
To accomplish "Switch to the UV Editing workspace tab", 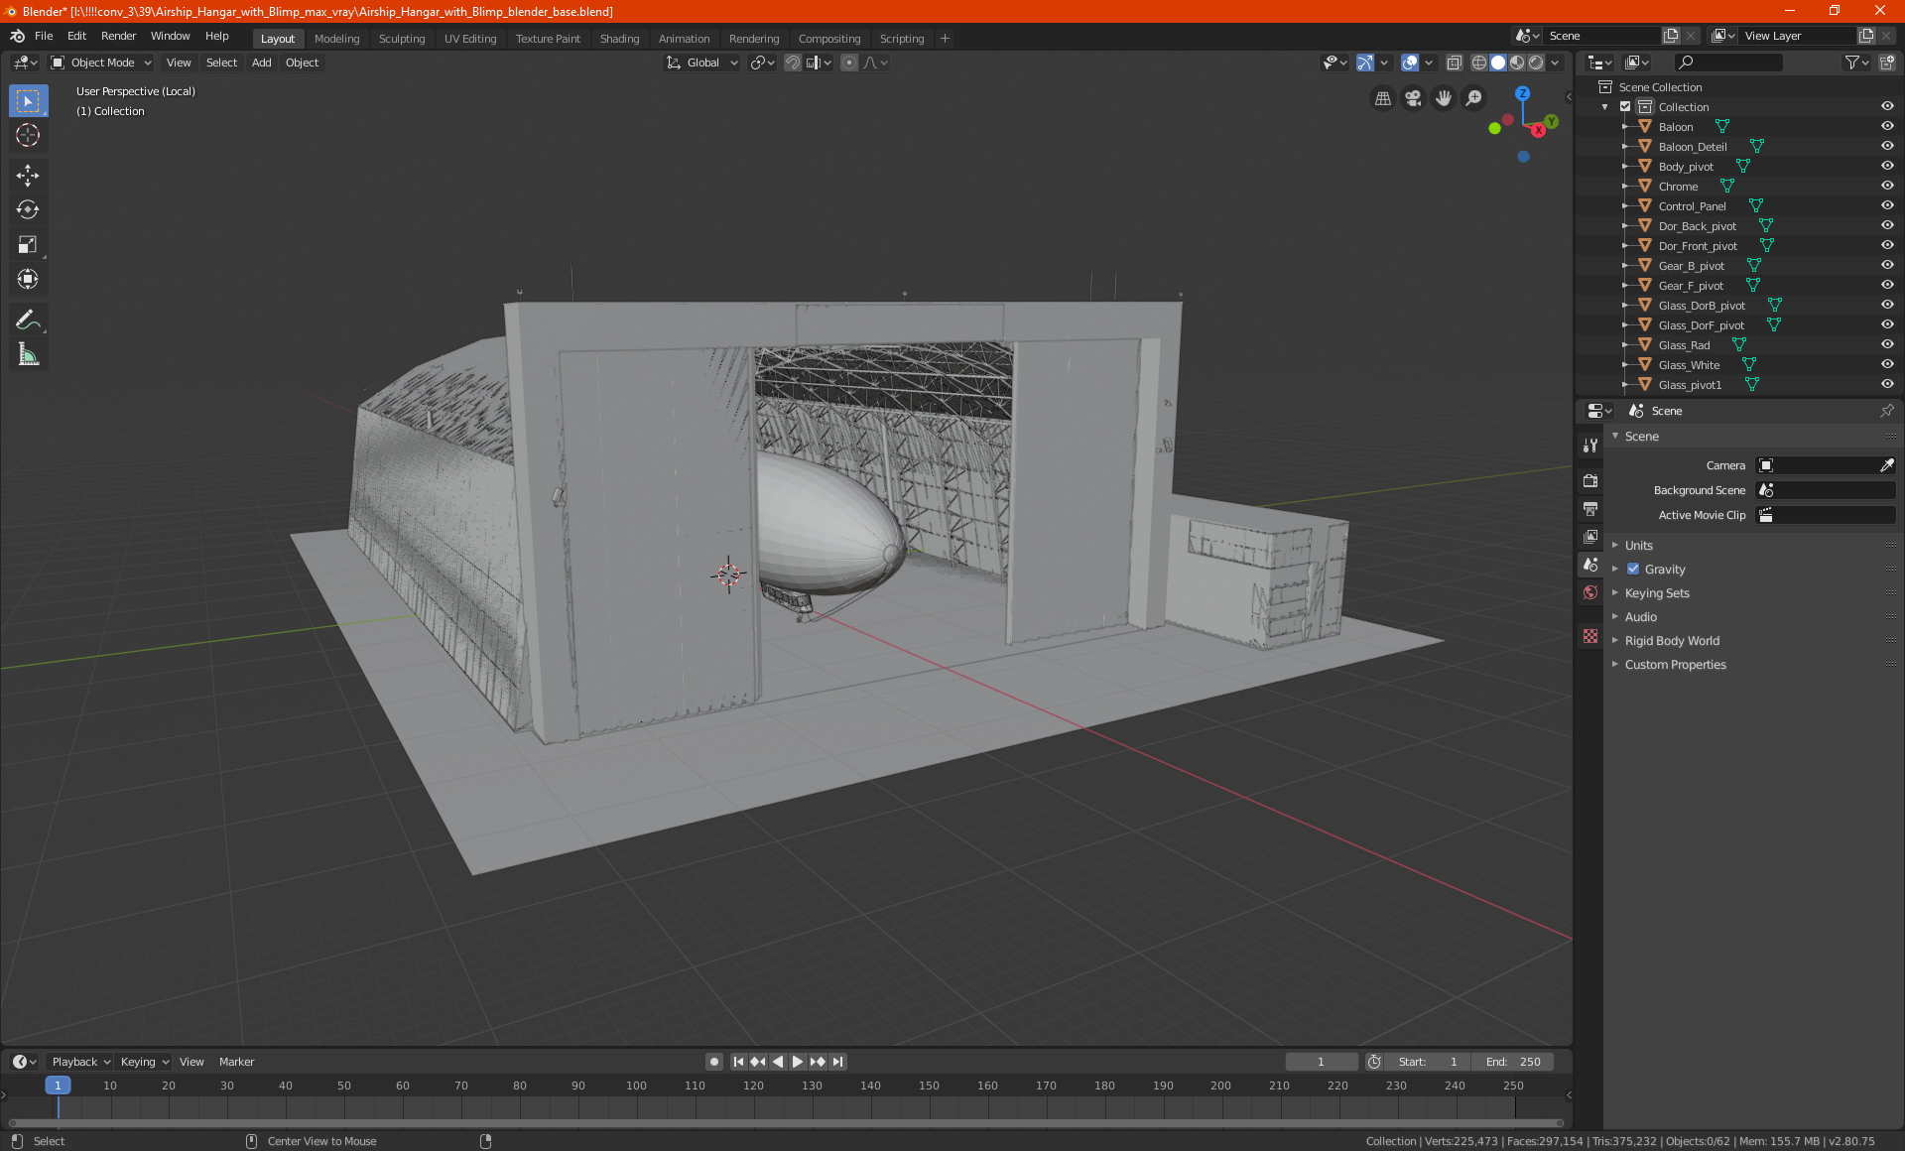I will (470, 39).
